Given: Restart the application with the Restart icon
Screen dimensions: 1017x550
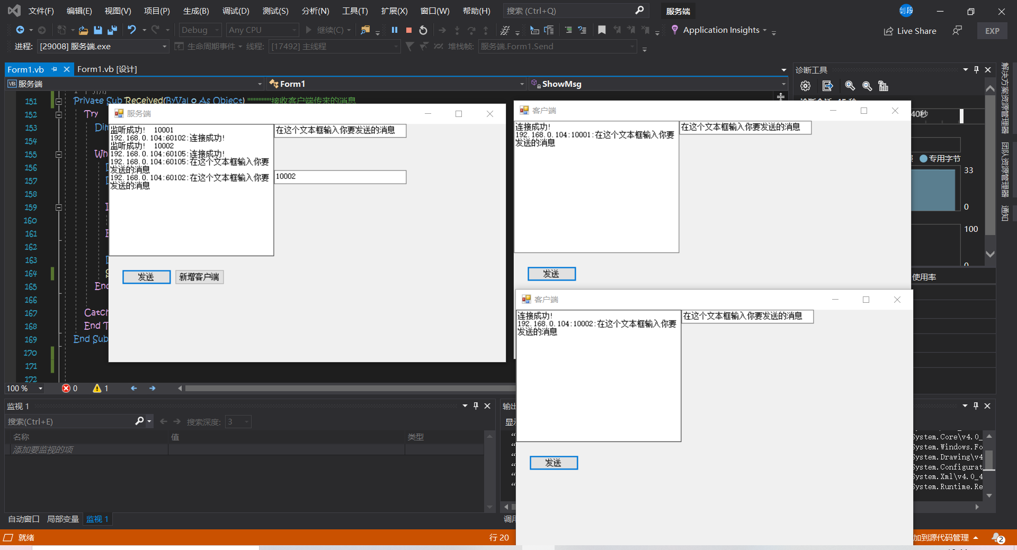Looking at the screenshot, I should 423,30.
